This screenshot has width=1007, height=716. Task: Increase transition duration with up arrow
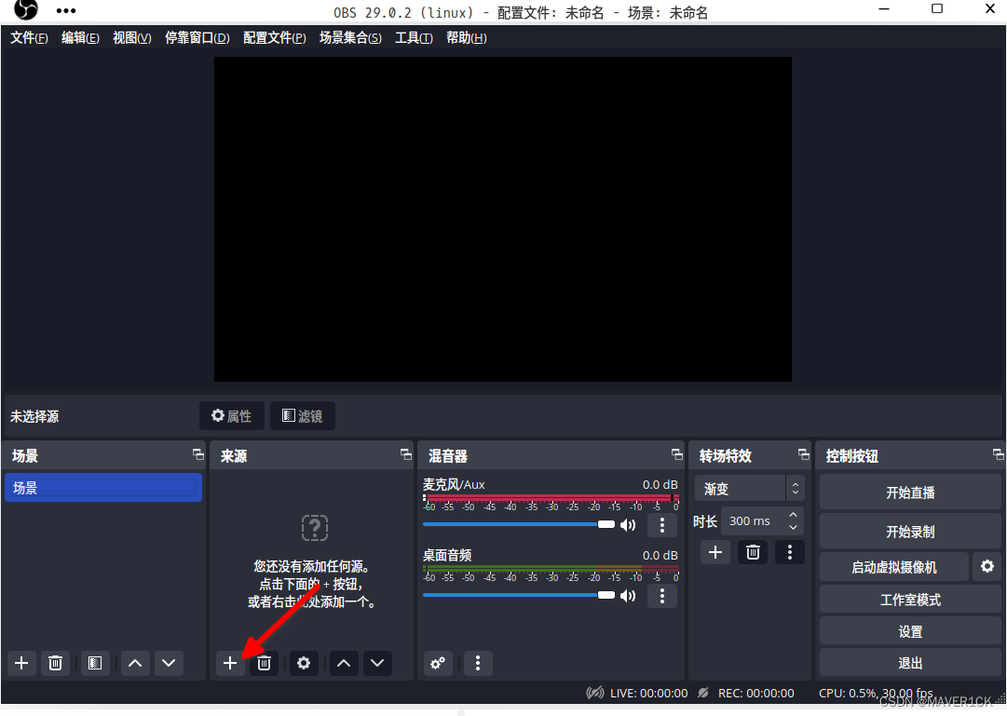(794, 515)
